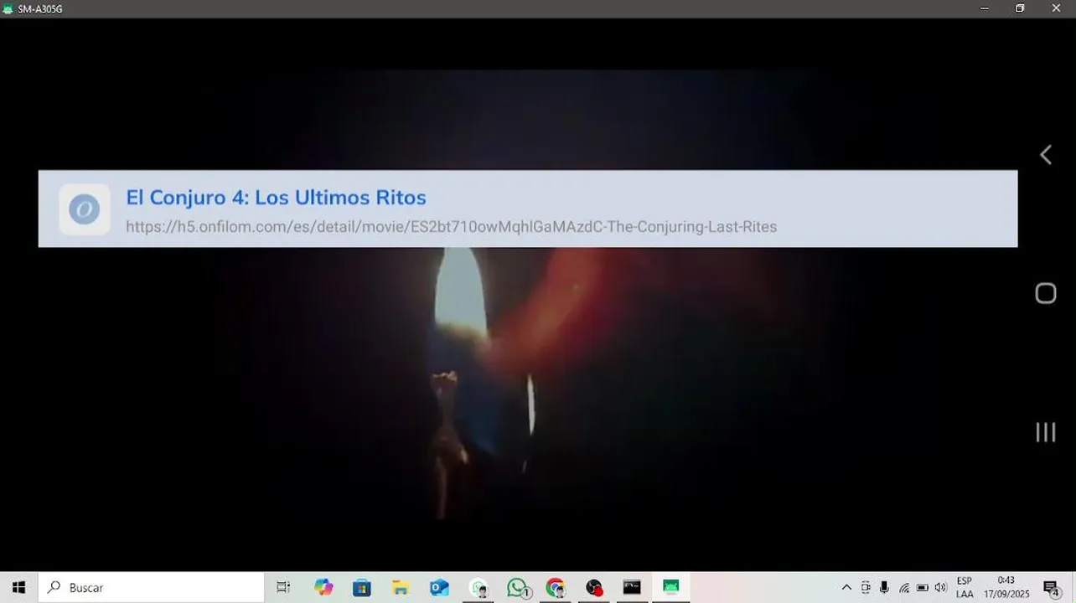Screen dimensions: 1076x603
Task: Open Task View on the taskbar
Action: 283,588
